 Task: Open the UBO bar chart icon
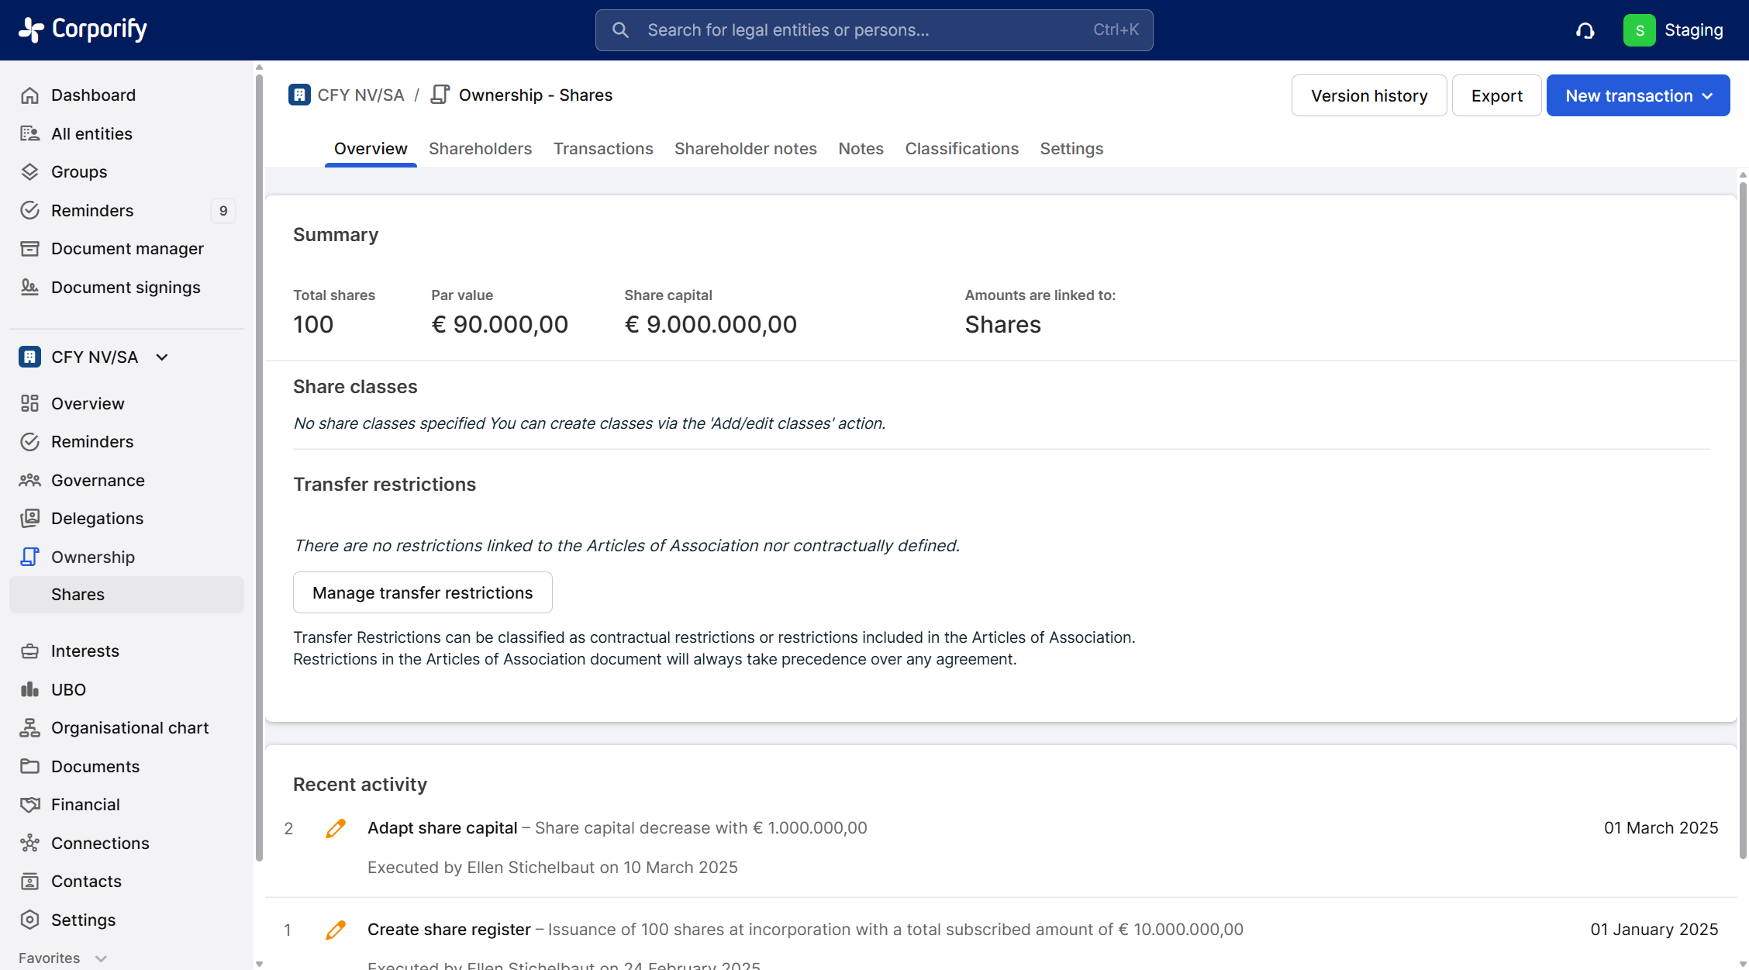click(29, 689)
